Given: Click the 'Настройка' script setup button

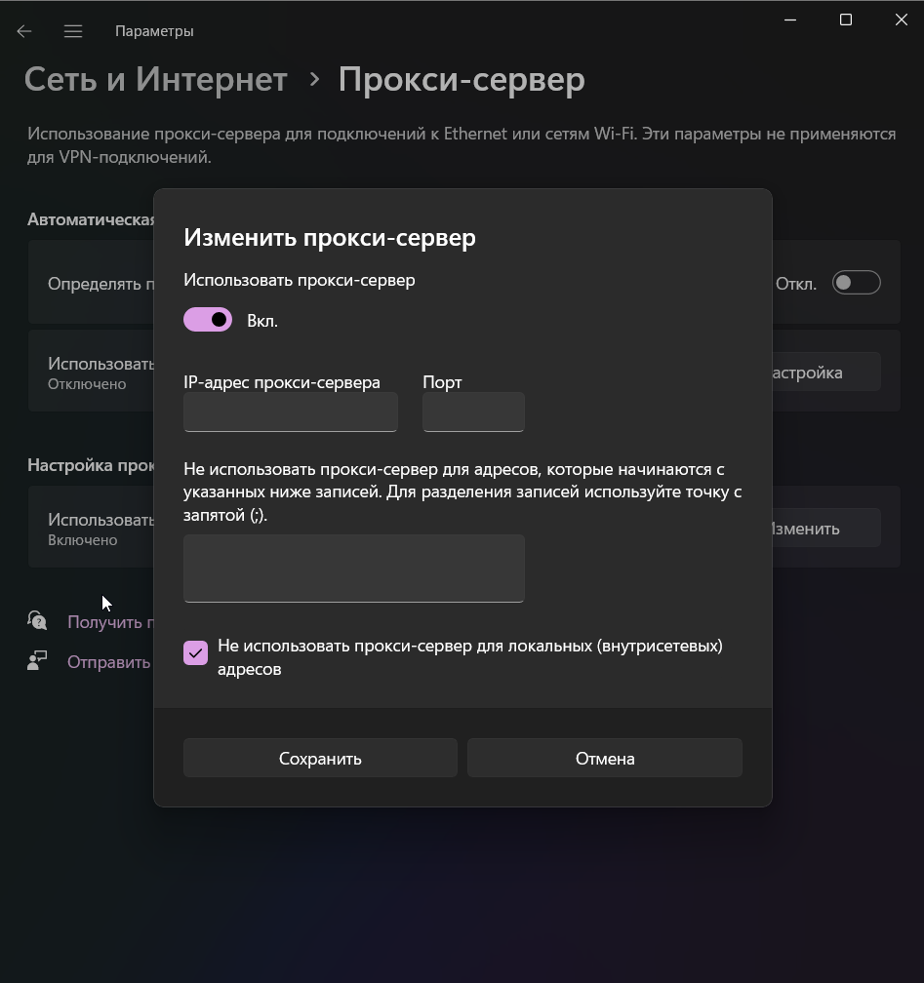Looking at the screenshot, I should [826, 372].
